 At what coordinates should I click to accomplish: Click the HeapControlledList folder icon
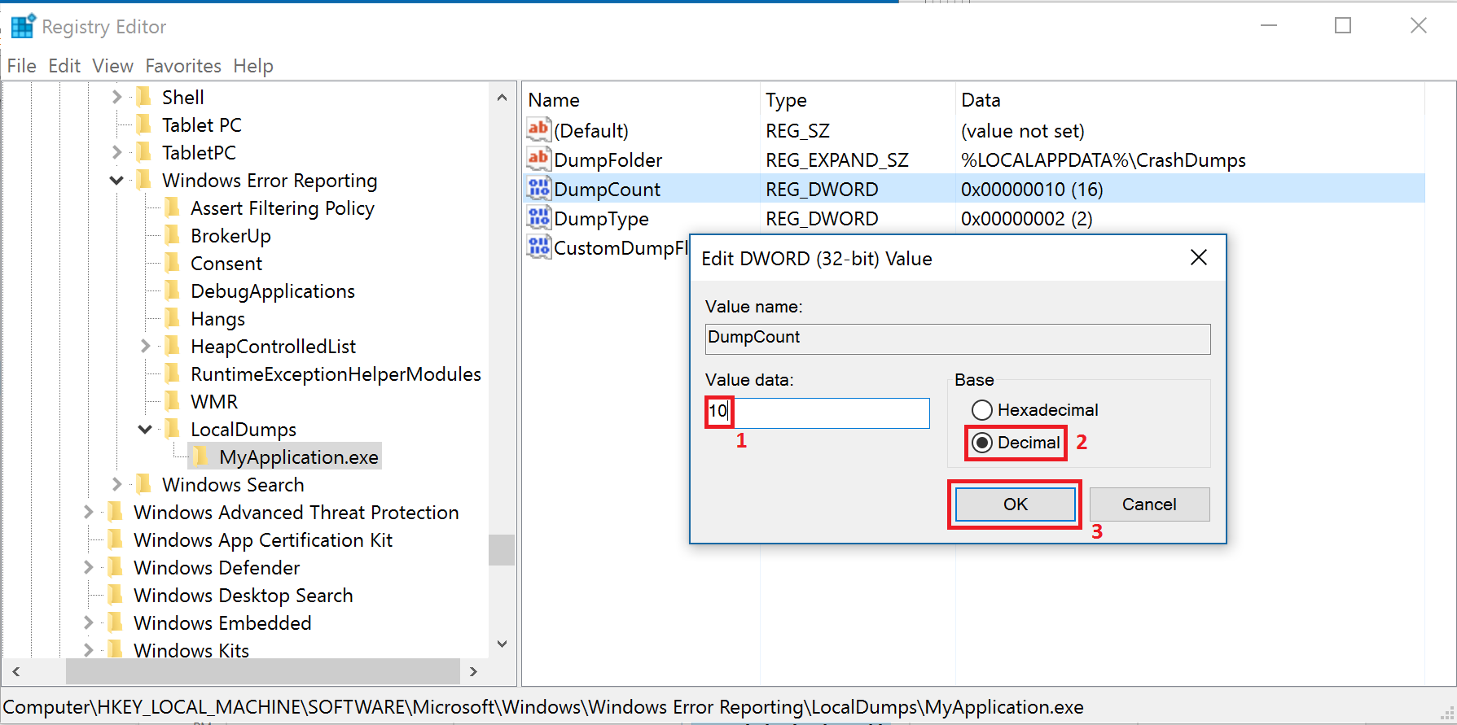pos(173,346)
